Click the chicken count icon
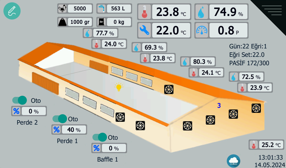The height and width of the screenshot is (168, 286). [62, 9]
